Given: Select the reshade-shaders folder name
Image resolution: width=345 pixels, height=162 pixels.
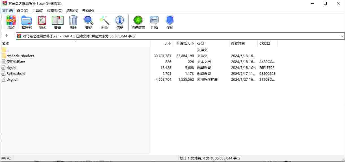Looking at the screenshot, I should coord(20,56).
